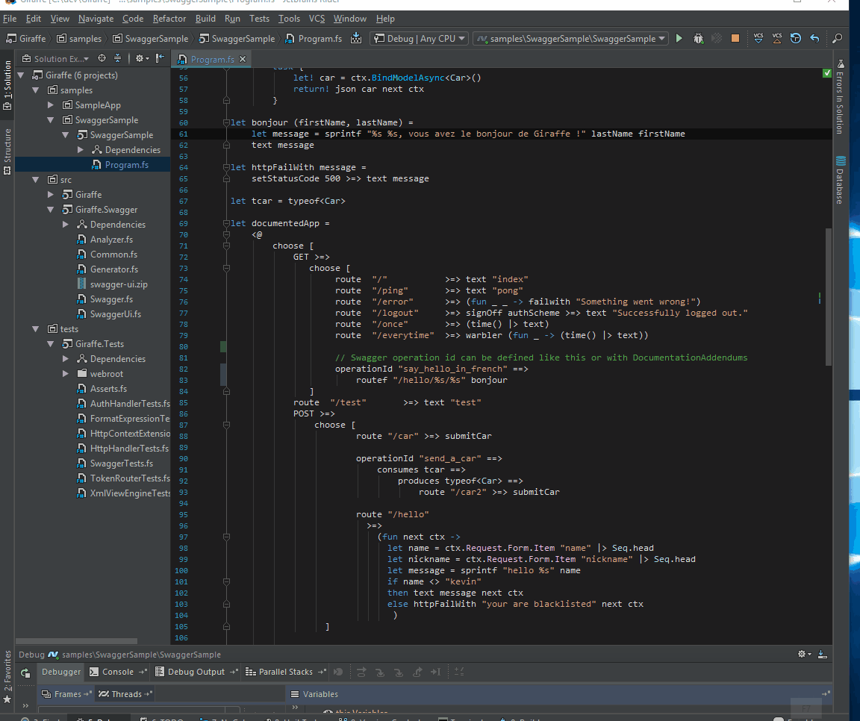Image resolution: width=860 pixels, height=721 pixels.
Task: Close the Program.fs editor tab
Action: tap(243, 59)
